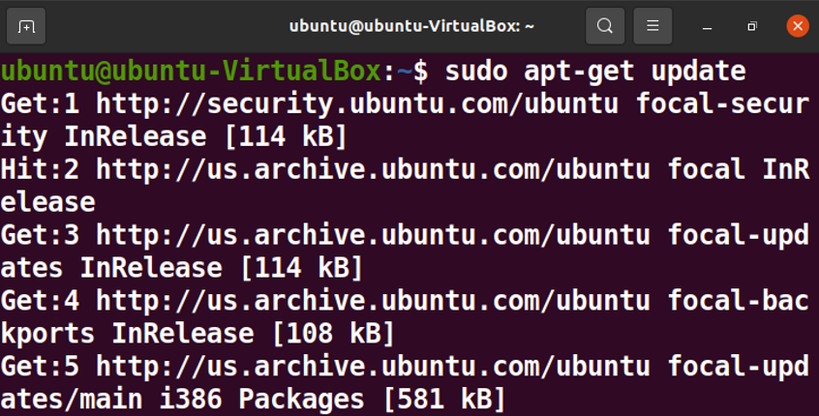
Task: Close the terminal window
Action: [x=798, y=25]
